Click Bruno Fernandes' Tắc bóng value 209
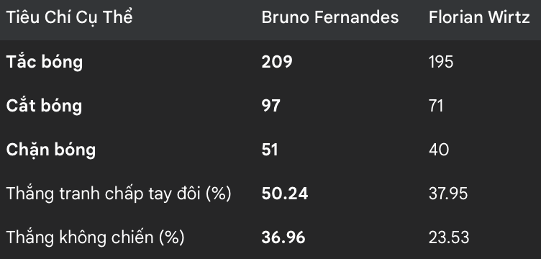Screen dimensions: 541x259 (x=277, y=62)
